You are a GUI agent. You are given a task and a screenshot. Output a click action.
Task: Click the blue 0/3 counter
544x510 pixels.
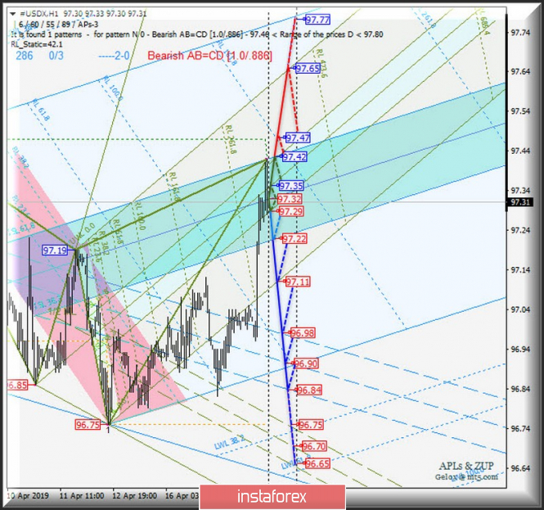click(56, 56)
